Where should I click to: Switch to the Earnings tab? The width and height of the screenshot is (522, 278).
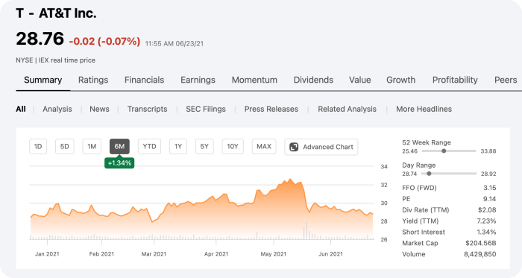point(198,80)
